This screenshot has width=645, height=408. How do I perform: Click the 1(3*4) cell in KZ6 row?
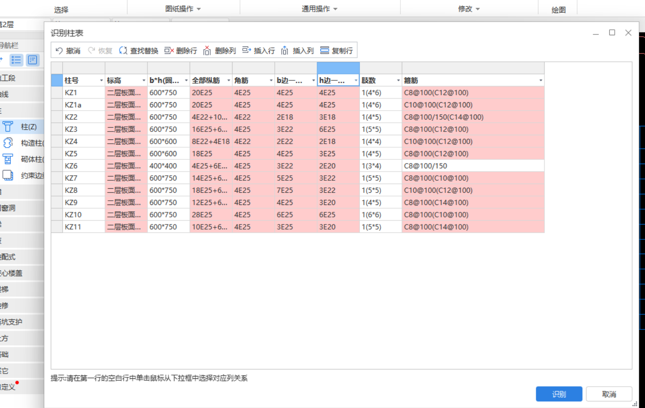380,166
